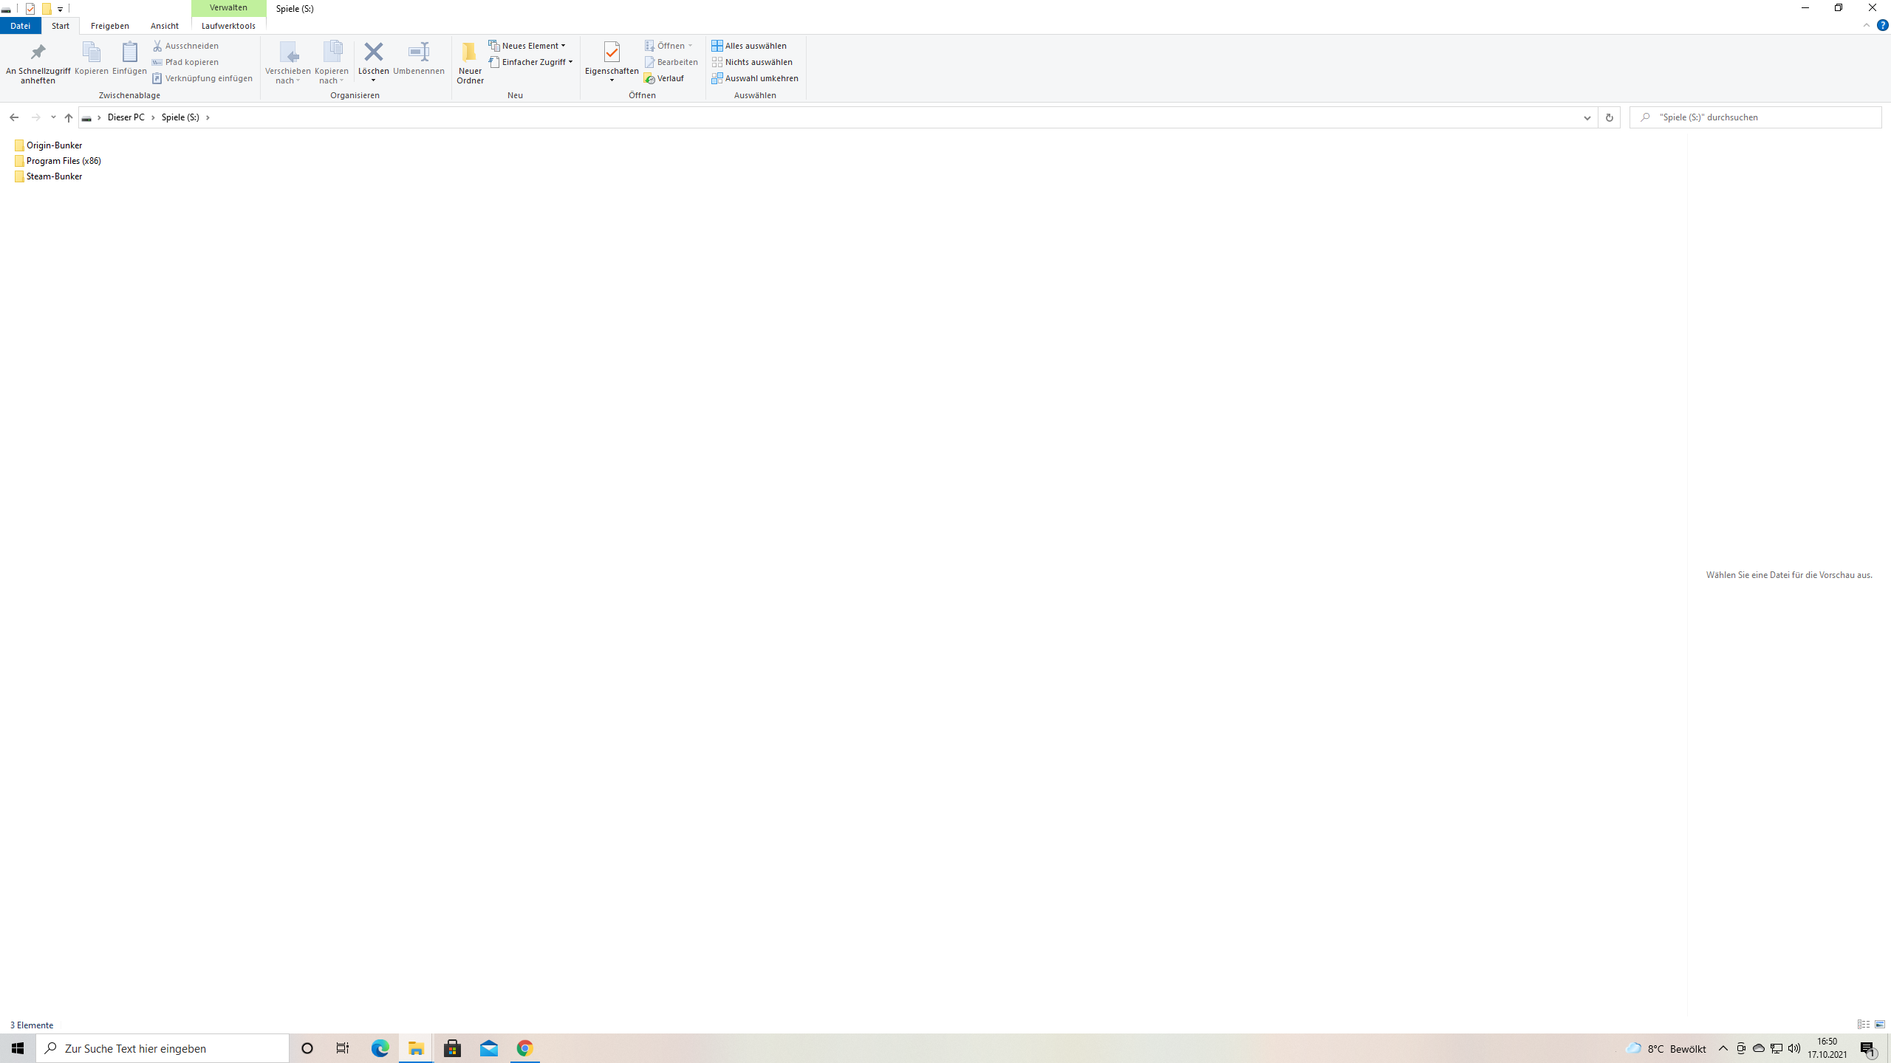
Task: Open the Datei menu
Action: 20,26
